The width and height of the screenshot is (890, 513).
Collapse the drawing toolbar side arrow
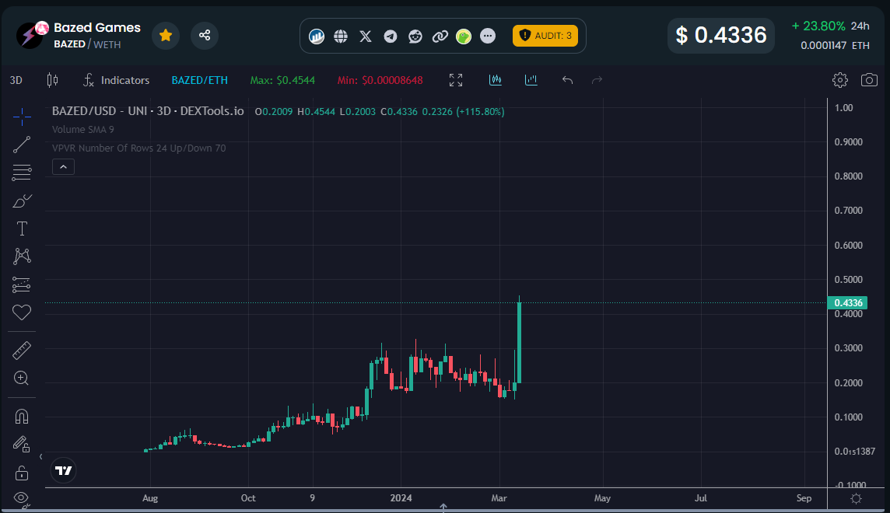coord(41,456)
